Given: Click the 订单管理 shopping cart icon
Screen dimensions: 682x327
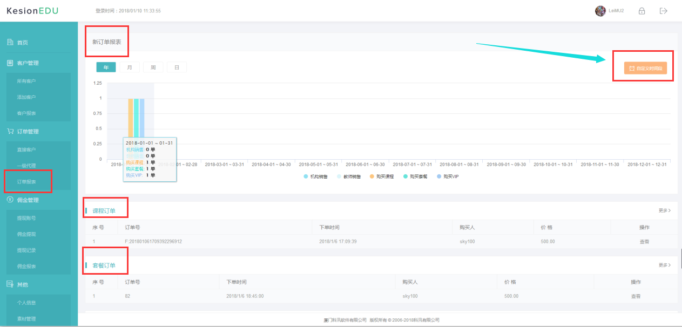Looking at the screenshot, I should click(10, 131).
